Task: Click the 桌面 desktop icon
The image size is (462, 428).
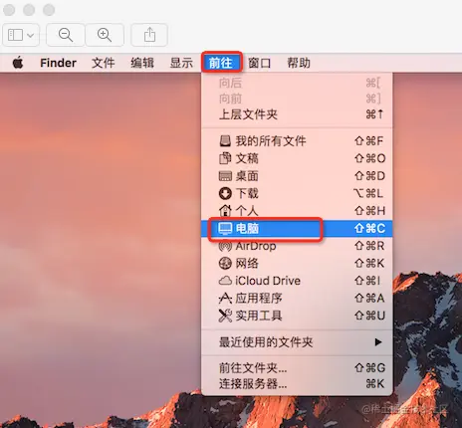Action: click(225, 176)
